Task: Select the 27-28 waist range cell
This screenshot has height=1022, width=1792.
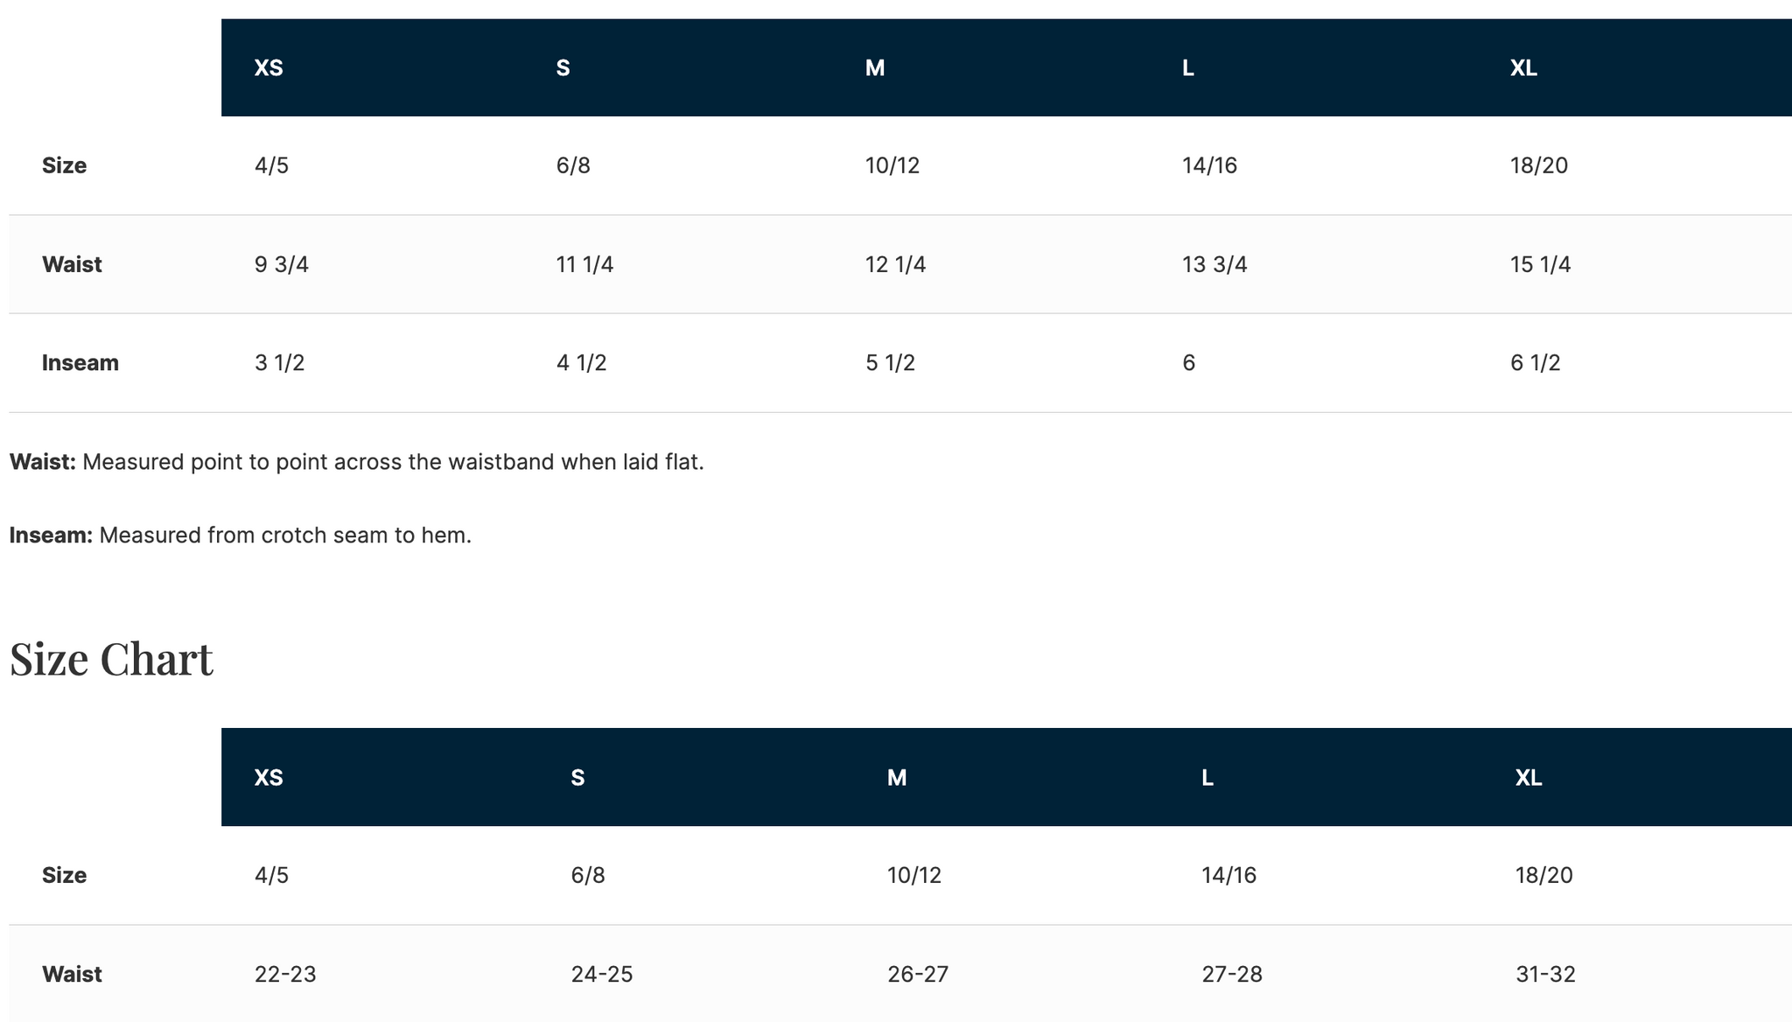Action: [1231, 974]
